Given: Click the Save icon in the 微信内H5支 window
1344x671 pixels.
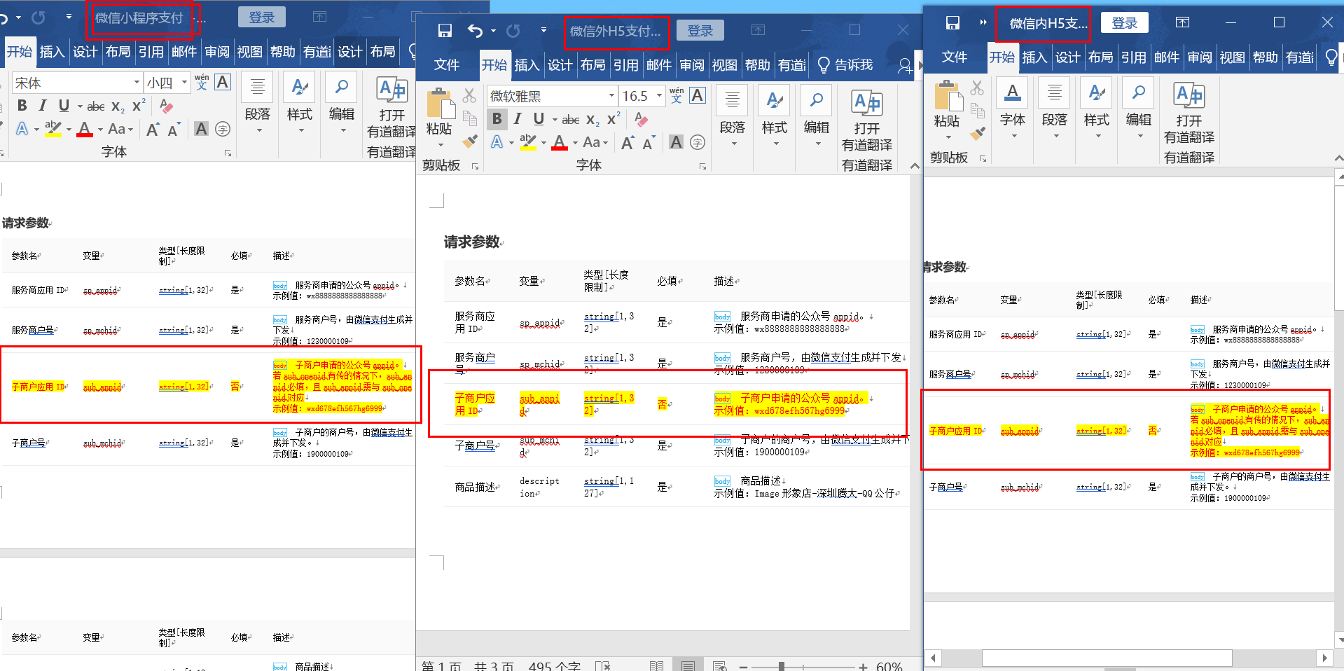Looking at the screenshot, I should pyautogui.click(x=952, y=23).
